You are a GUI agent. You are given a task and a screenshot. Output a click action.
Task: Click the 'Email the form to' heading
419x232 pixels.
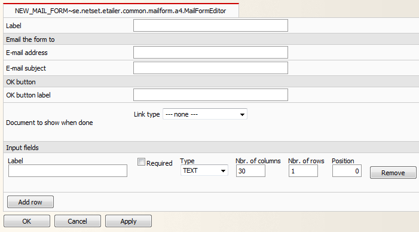[30, 39]
